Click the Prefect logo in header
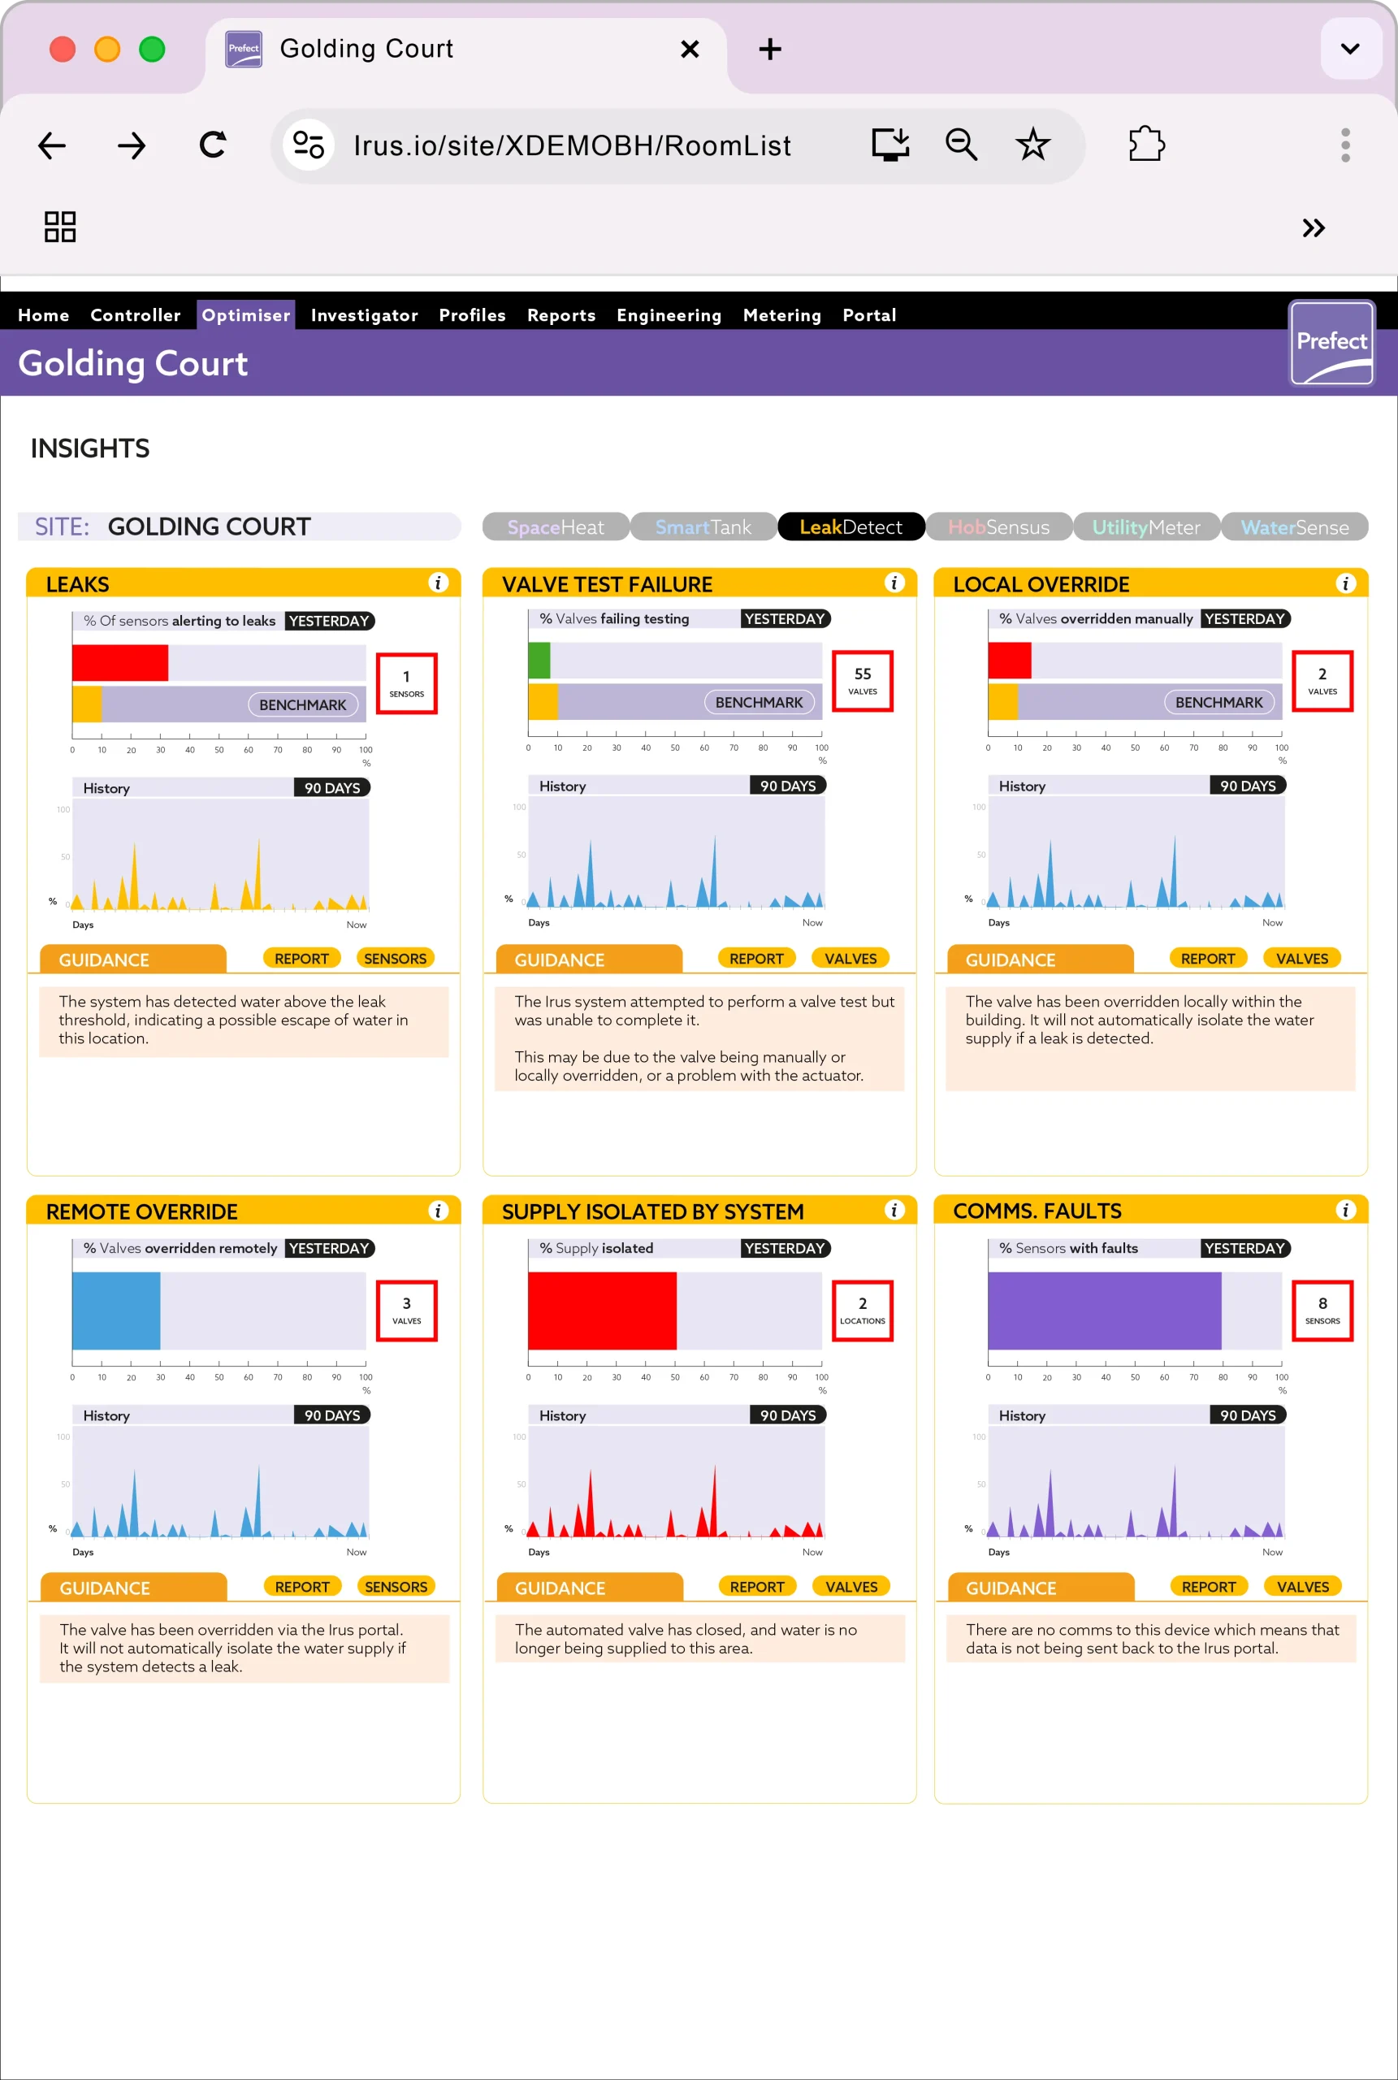This screenshot has width=1398, height=2080. 1331,343
